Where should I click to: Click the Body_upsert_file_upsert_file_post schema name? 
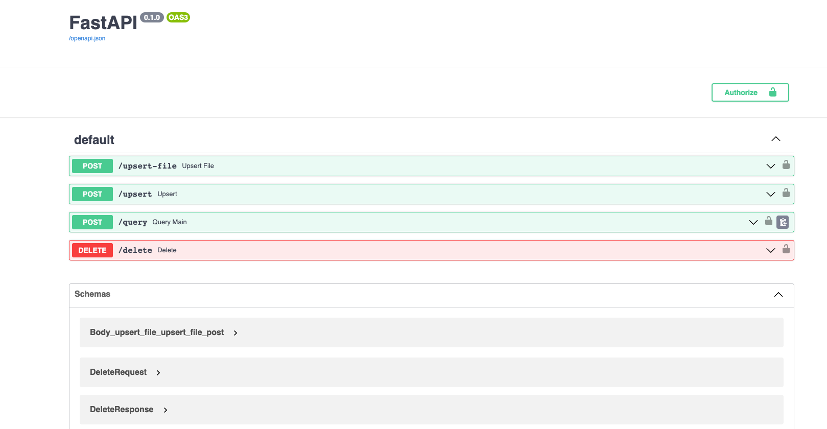pyautogui.click(x=157, y=332)
